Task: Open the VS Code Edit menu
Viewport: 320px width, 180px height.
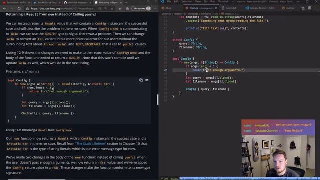Action: (x=176, y=1)
